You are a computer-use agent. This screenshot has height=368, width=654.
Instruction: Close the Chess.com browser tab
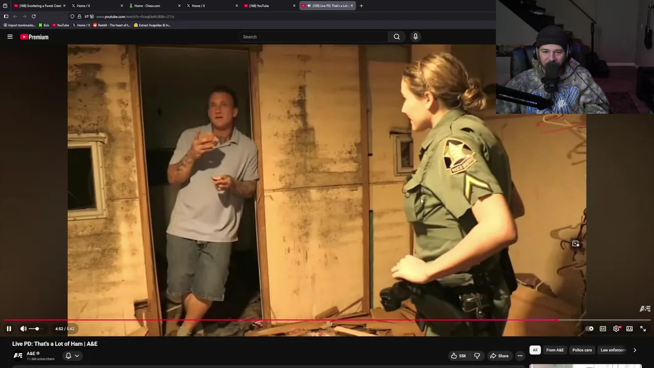tap(179, 6)
